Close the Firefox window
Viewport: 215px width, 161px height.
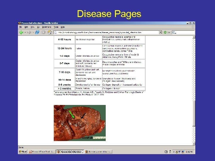(193, 23)
